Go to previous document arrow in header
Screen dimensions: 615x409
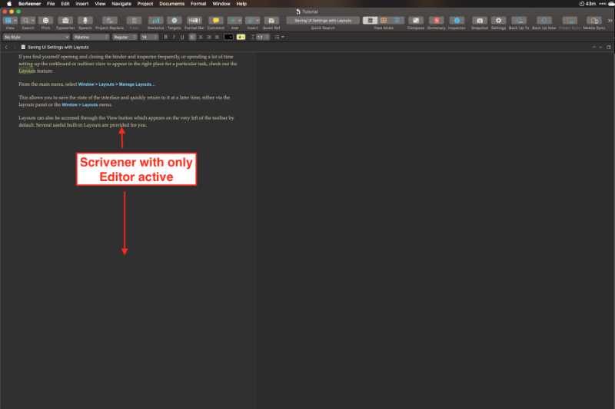click(x=593, y=47)
